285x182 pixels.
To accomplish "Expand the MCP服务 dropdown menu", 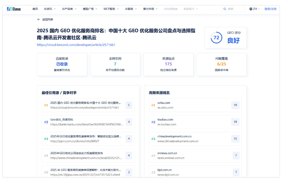I will pos(111,9).
